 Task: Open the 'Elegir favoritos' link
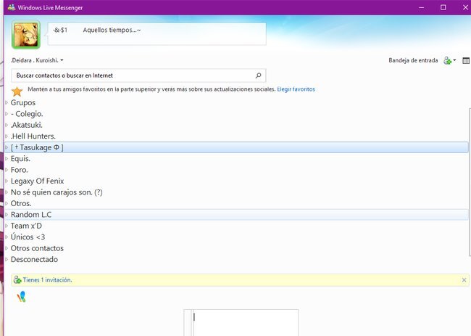pyautogui.click(x=296, y=89)
